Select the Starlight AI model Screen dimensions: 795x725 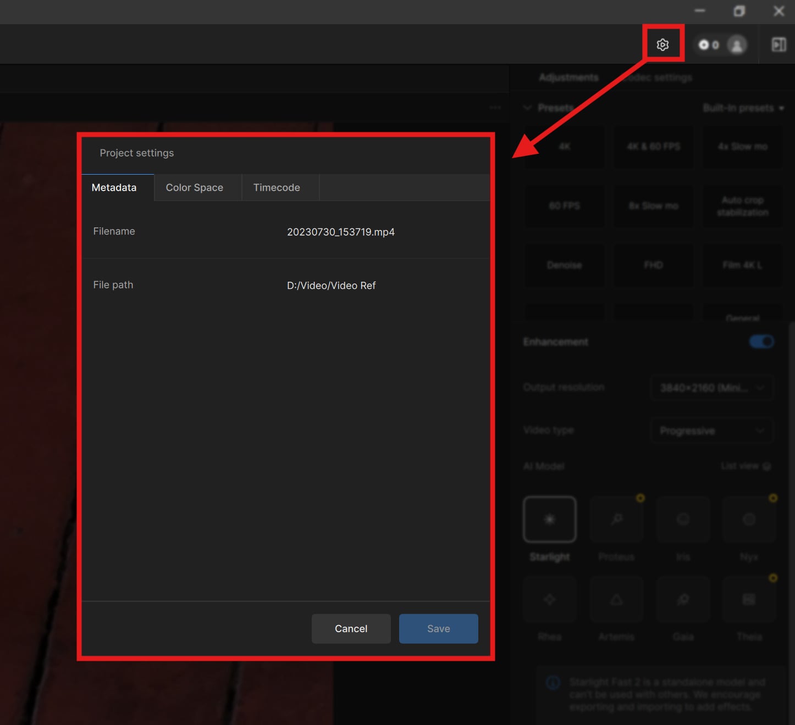point(549,519)
